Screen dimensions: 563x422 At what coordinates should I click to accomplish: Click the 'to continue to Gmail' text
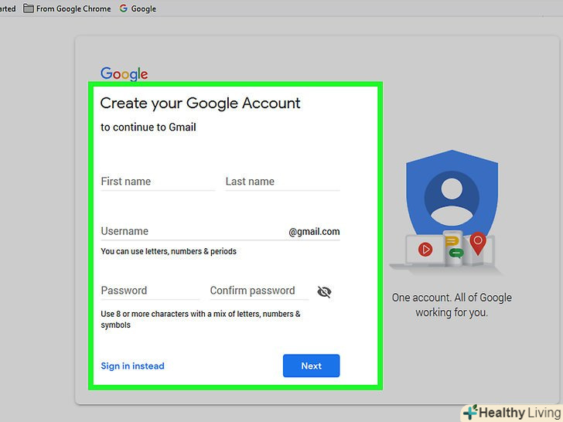tap(148, 127)
